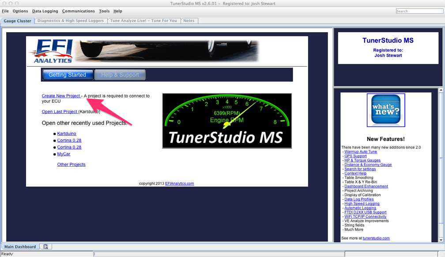Open the High Speed Logging link
The image size is (445, 257).
[x=362, y=204]
